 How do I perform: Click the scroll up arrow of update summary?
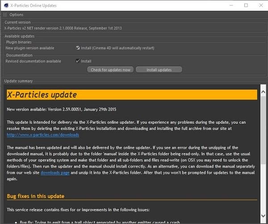(x=263, y=92)
